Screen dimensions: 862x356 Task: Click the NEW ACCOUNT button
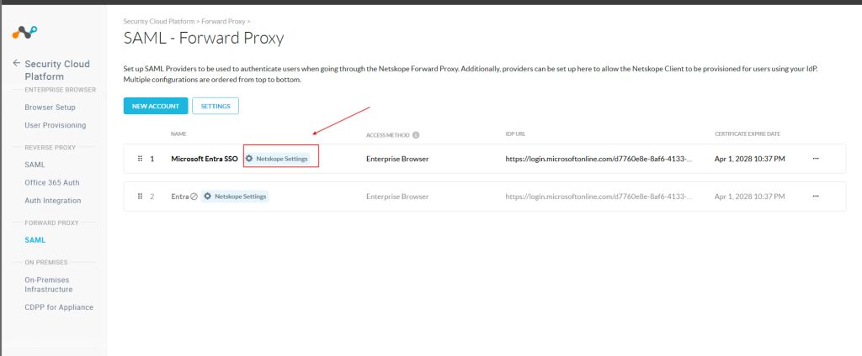pyautogui.click(x=156, y=106)
